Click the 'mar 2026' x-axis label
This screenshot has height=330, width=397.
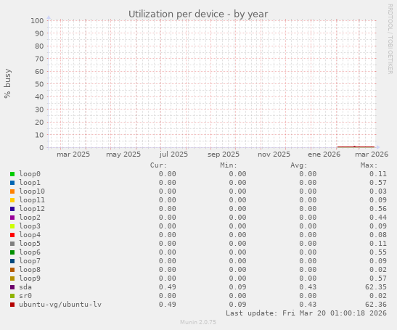(372, 154)
